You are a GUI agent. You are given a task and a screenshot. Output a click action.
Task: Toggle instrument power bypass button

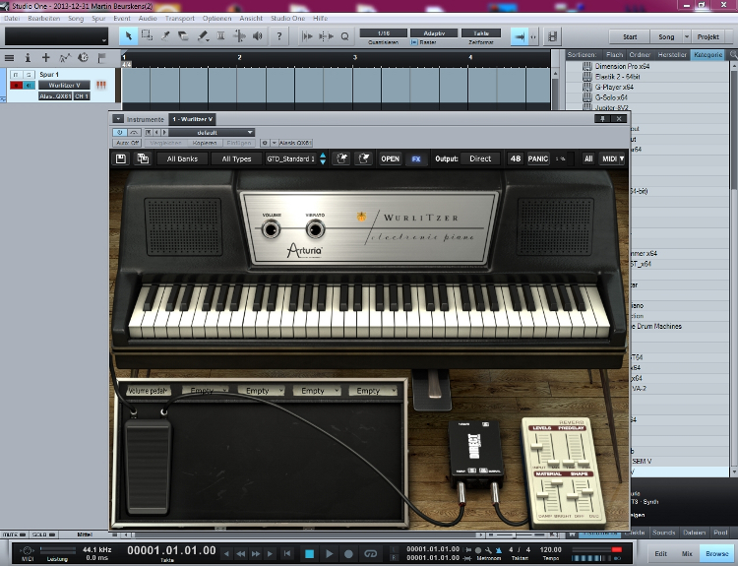coord(119,133)
